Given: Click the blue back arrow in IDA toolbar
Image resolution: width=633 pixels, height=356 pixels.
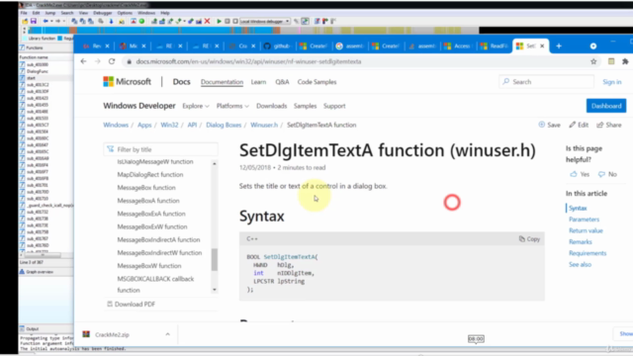Looking at the screenshot, I should point(45,22).
